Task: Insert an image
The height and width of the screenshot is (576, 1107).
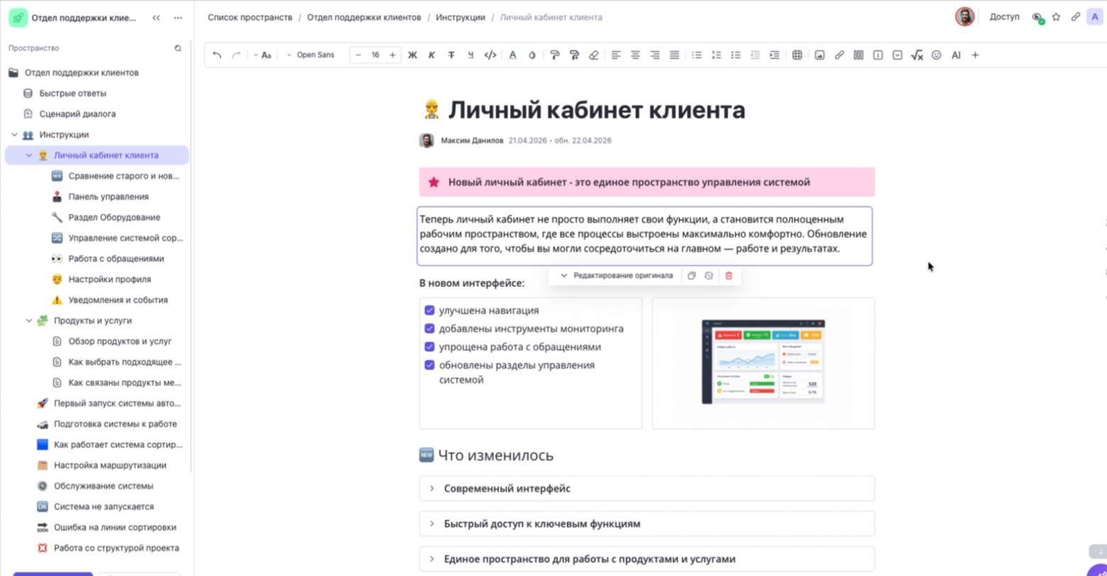Action: coord(820,55)
